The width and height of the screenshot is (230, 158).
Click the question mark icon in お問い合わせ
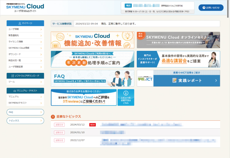coord(204,8)
